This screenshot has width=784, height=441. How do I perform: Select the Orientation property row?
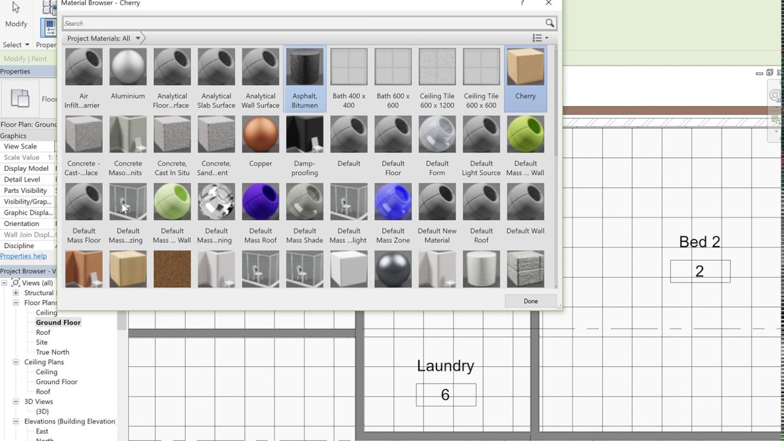[28, 224]
